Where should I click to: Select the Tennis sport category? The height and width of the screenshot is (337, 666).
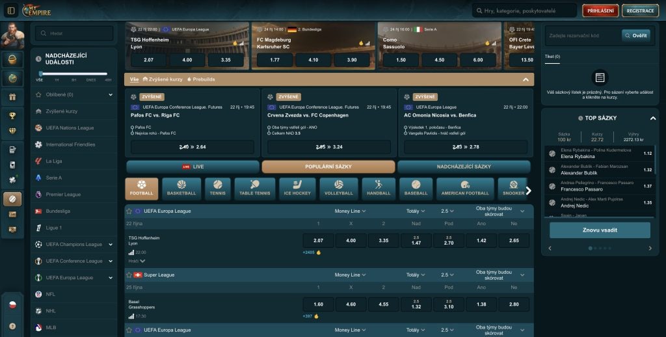[x=217, y=189]
